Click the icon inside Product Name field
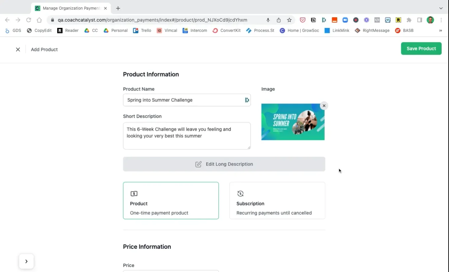The image size is (449, 272). [x=247, y=100]
